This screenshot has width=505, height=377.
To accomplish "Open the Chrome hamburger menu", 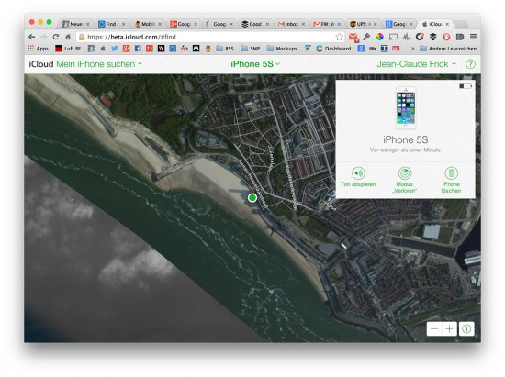I will click(x=473, y=37).
